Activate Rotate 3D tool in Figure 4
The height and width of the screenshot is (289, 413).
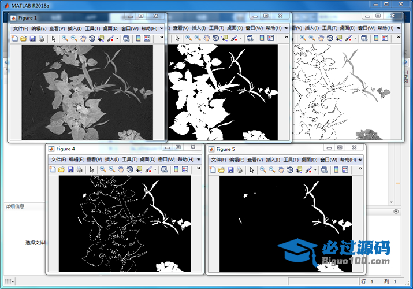pos(130,169)
